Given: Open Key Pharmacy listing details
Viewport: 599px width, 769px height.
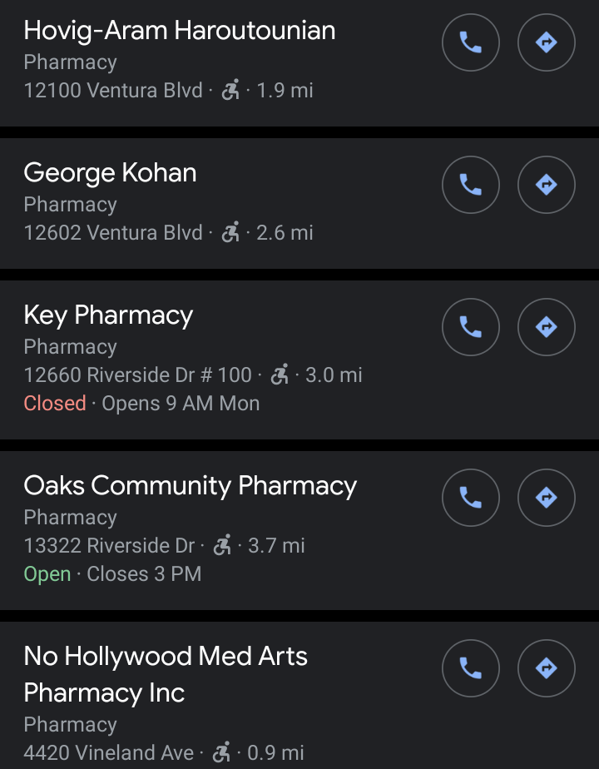Looking at the screenshot, I should click(x=108, y=315).
